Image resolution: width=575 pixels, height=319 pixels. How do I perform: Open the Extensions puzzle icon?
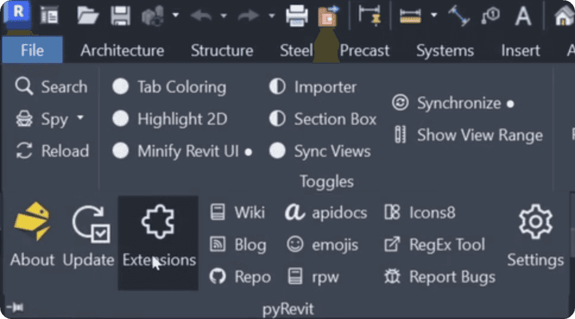click(x=159, y=243)
